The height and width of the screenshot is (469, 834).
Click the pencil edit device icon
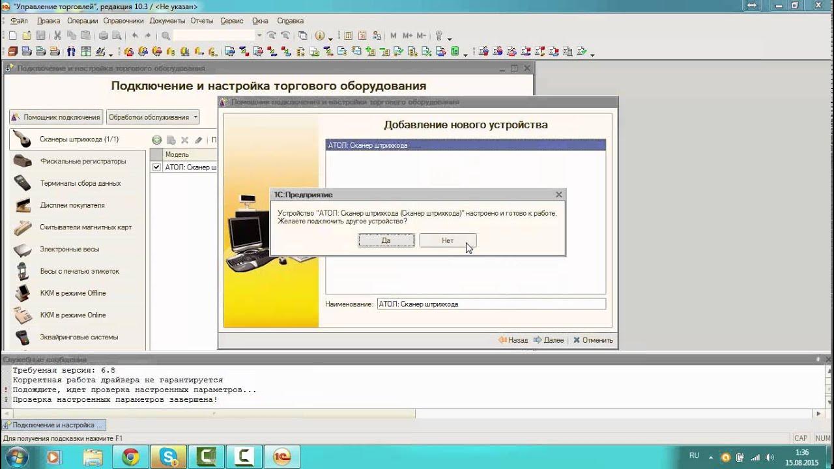(x=199, y=139)
